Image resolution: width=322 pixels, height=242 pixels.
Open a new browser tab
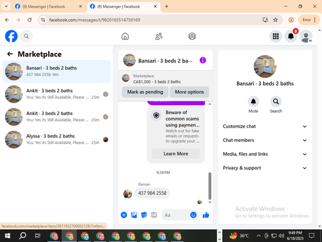coord(167,6)
